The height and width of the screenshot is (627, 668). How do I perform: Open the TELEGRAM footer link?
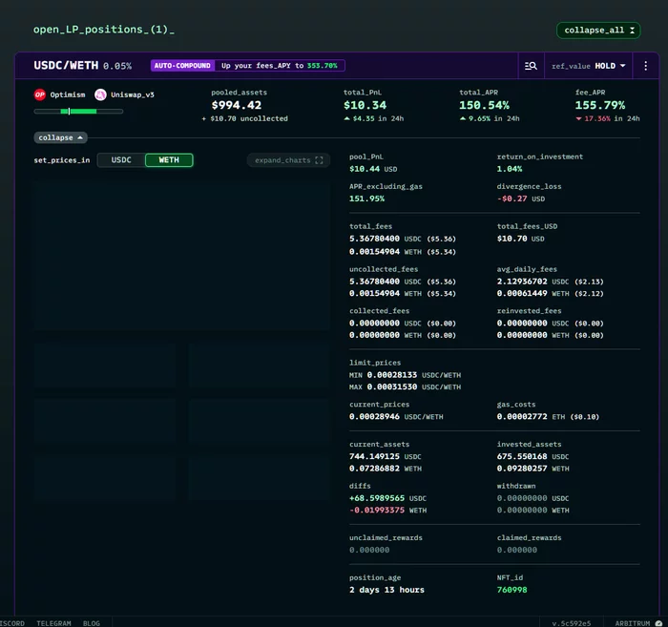coord(53,623)
